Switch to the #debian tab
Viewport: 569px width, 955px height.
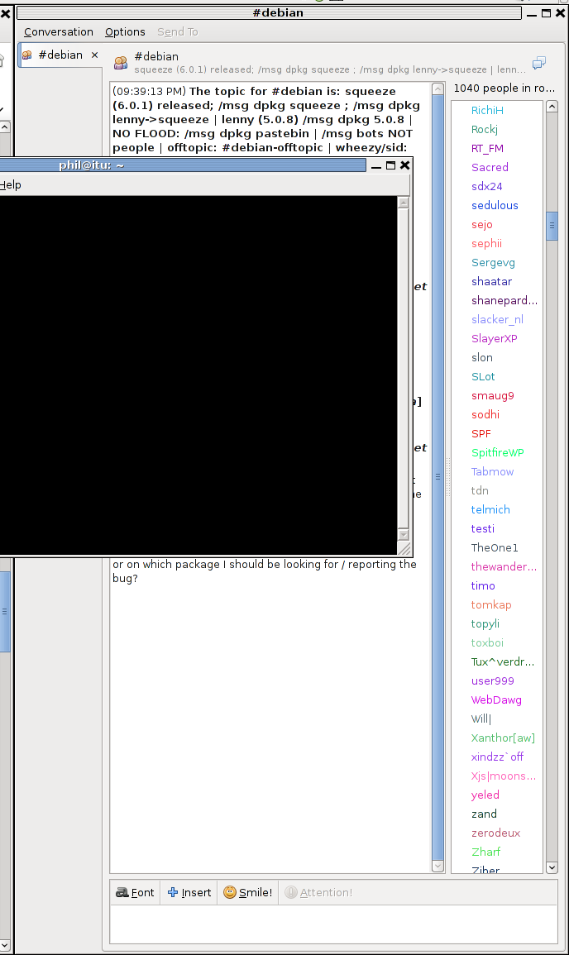(x=60, y=55)
